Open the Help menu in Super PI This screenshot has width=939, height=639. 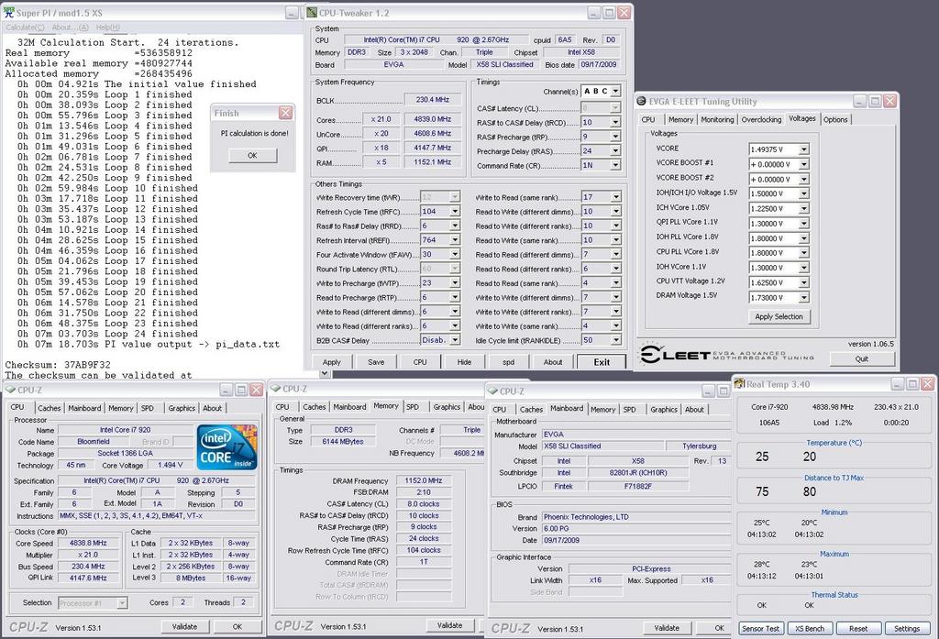[108, 27]
